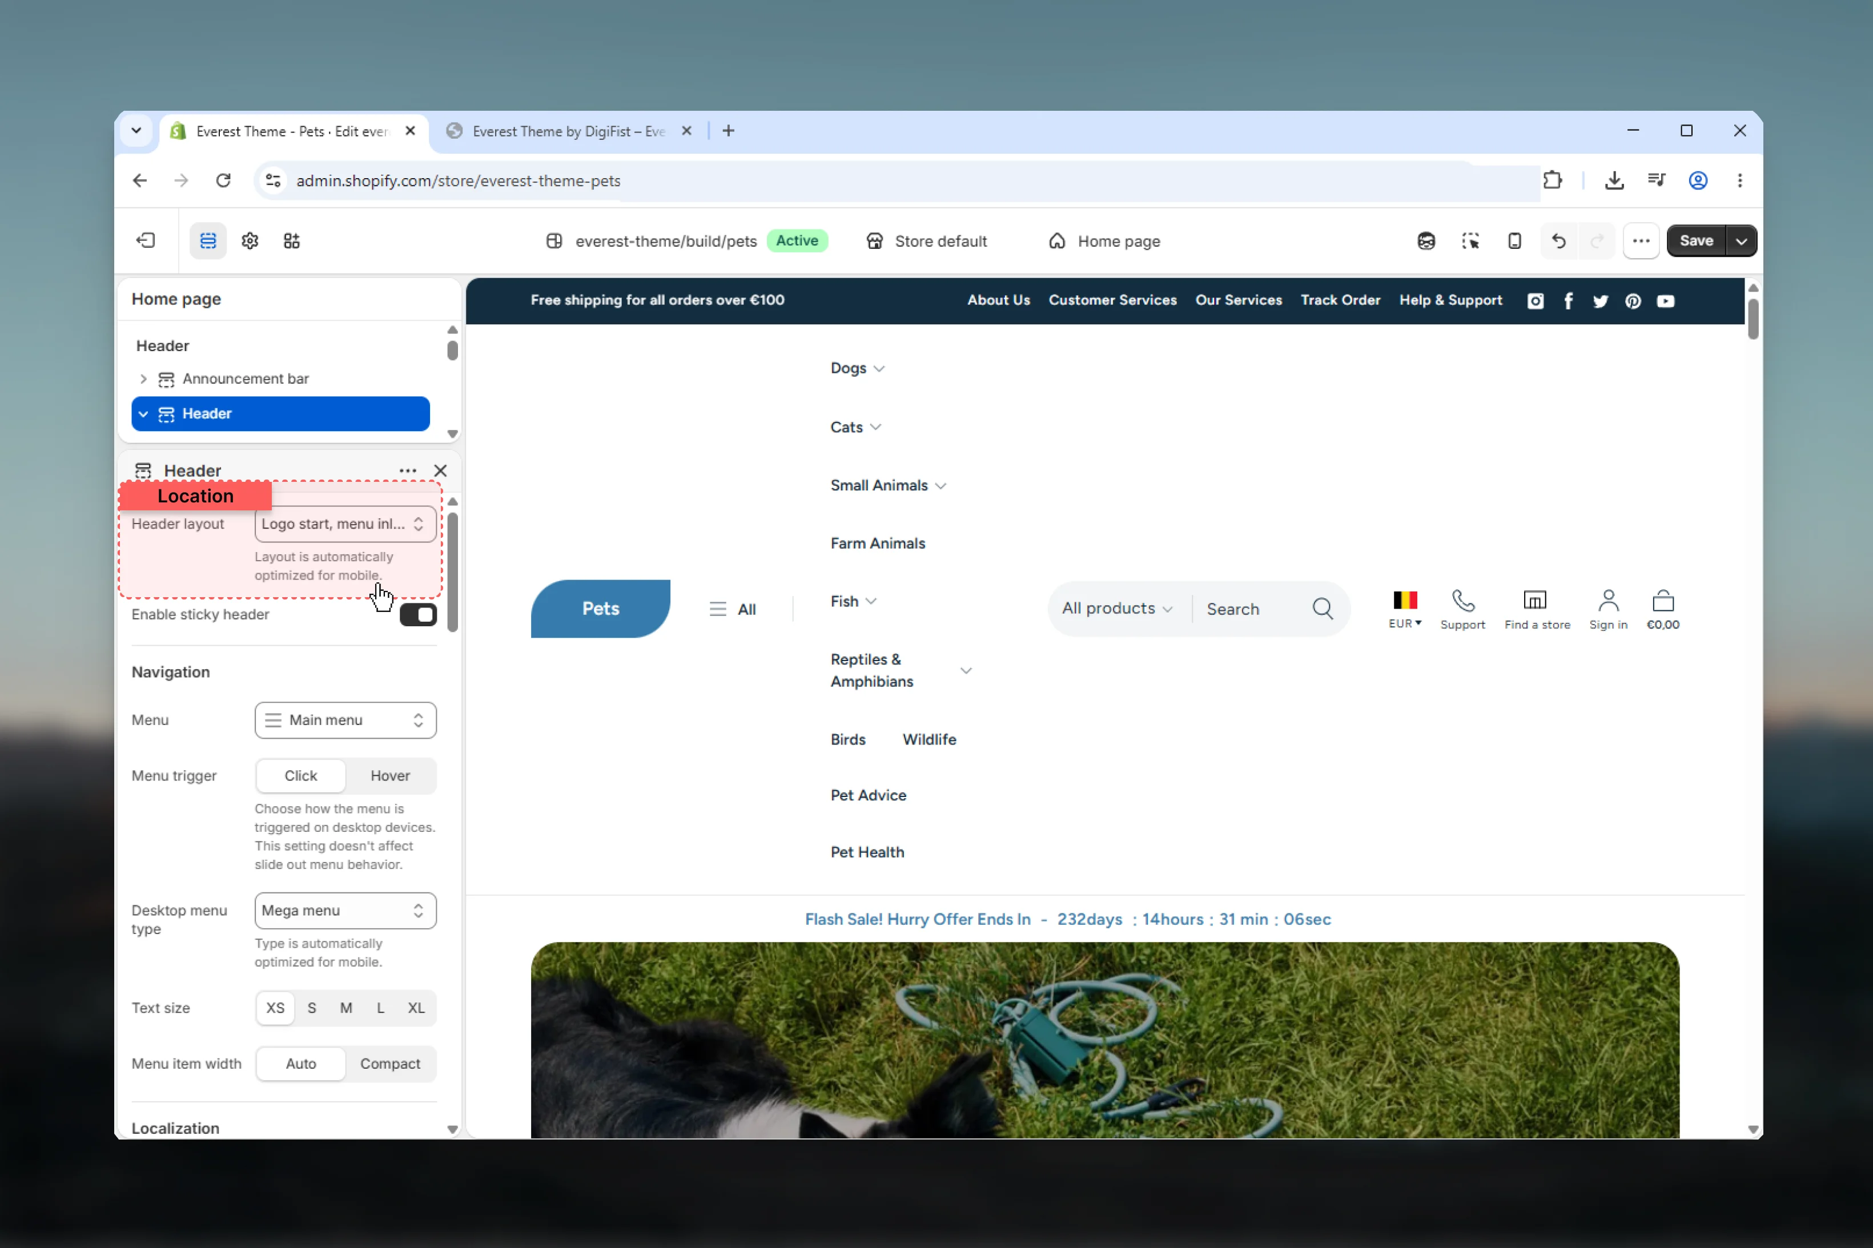Image resolution: width=1873 pixels, height=1248 pixels.
Task: Click the undo icon
Action: (x=1558, y=240)
